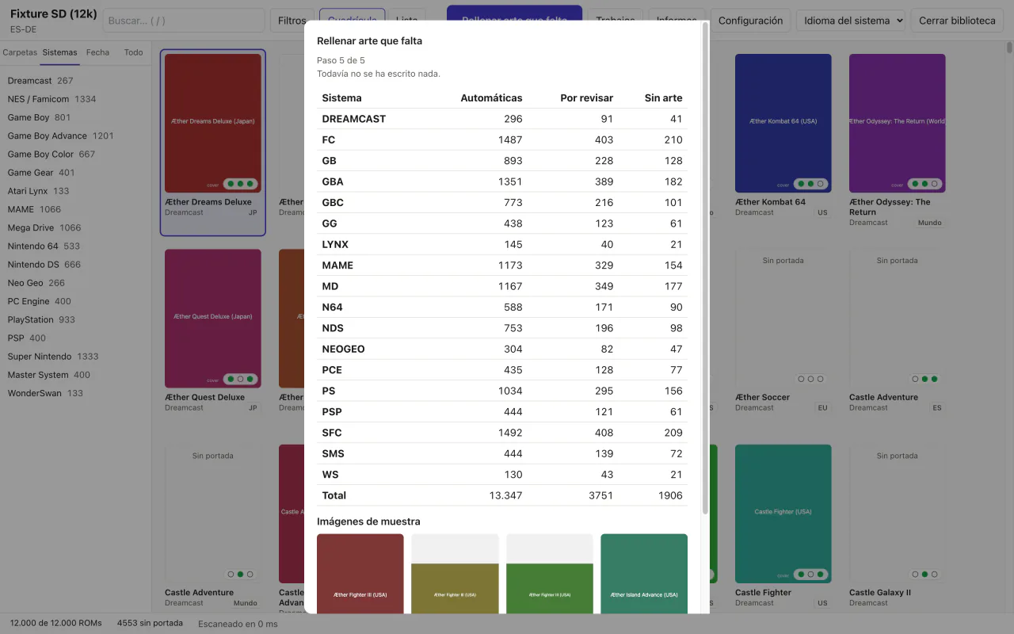Screen dimensions: 1014x634
Task: Click Cerrar biblioteca button
Action: 957,21
